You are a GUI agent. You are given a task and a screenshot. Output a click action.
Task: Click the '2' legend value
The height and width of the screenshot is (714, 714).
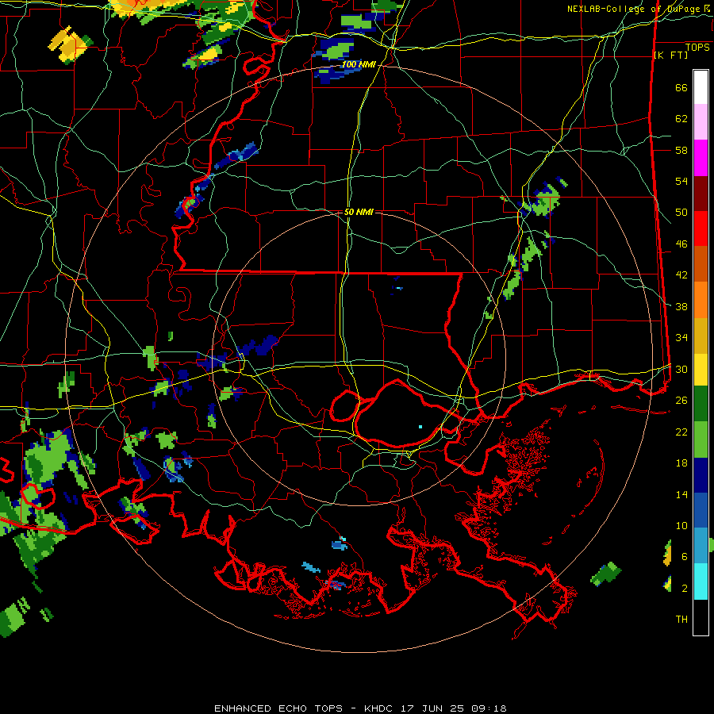pyautogui.click(x=685, y=588)
